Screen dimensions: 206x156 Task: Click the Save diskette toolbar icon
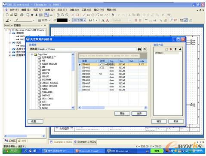tap(16, 15)
